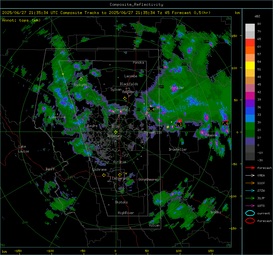Click the yellow diamond marker above Calgary

tap(120, 175)
